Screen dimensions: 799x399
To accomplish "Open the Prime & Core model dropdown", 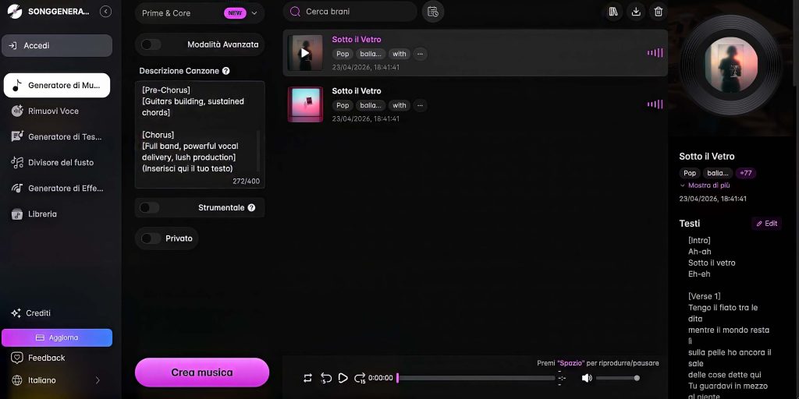I will [200, 13].
